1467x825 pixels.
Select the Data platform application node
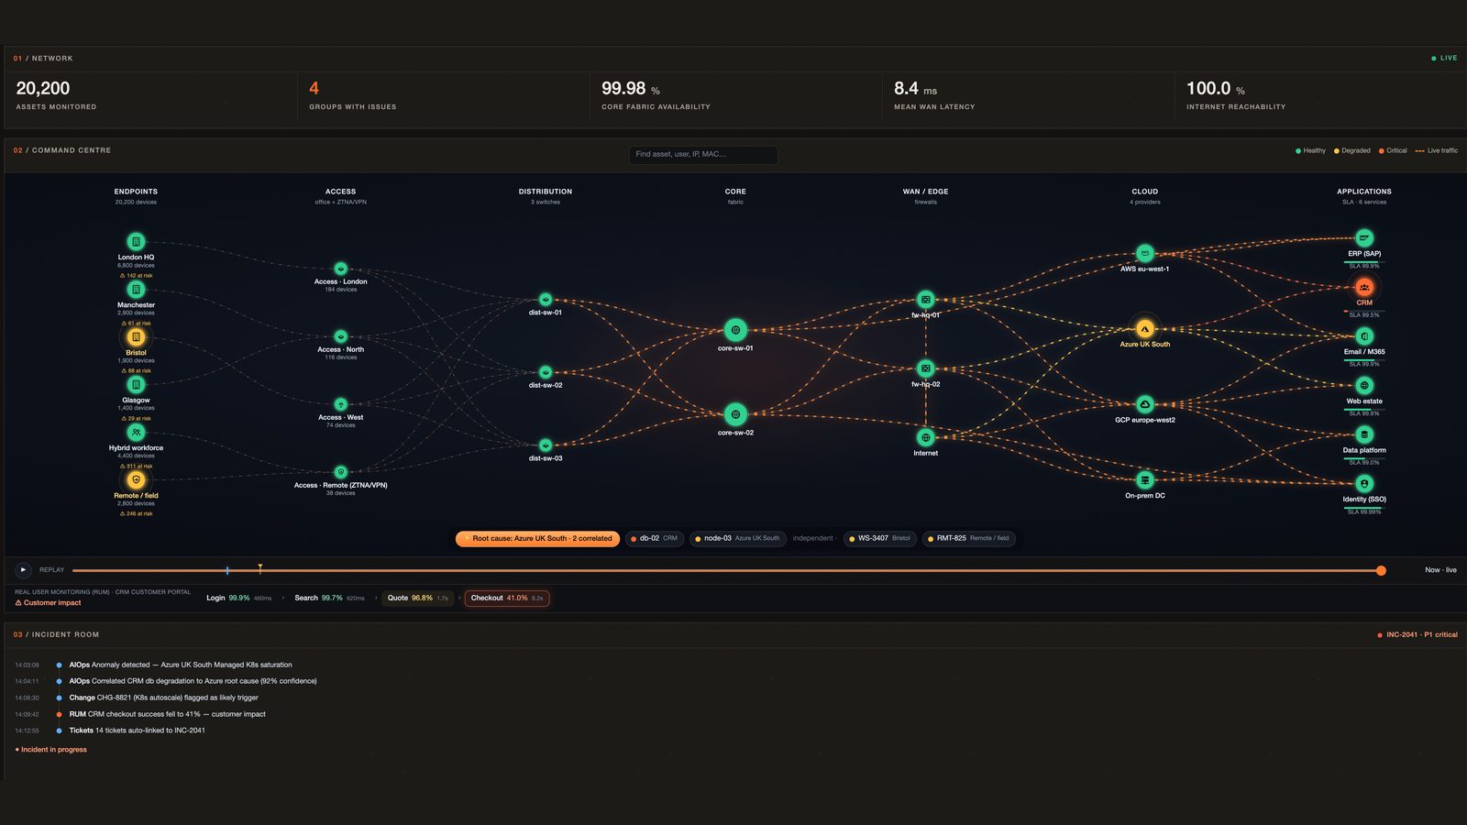tap(1364, 434)
